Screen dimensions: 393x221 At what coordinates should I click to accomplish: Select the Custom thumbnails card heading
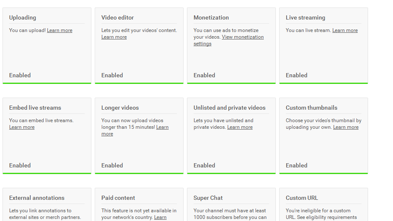(311, 108)
